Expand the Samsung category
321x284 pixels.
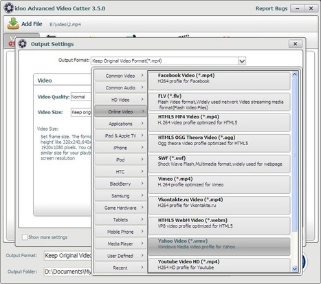pos(120,195)
